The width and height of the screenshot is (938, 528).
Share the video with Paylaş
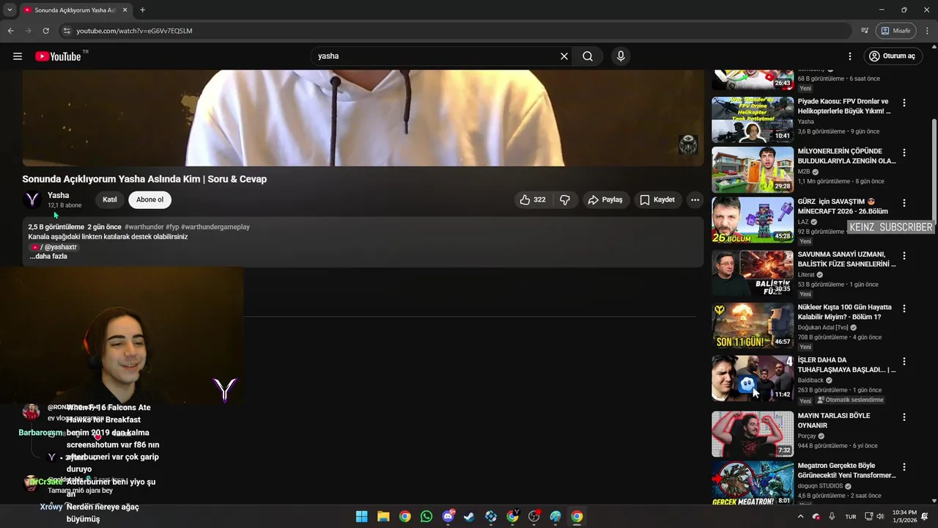point(605,199)
